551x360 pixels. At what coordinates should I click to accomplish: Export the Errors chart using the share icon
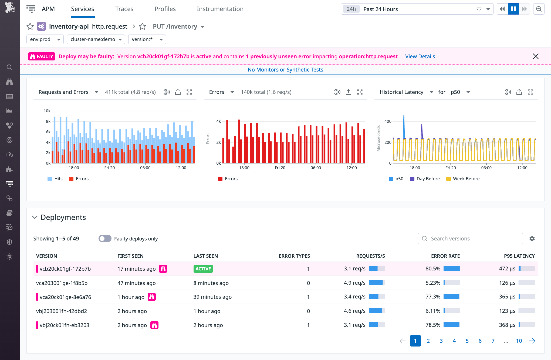(349, 92)
